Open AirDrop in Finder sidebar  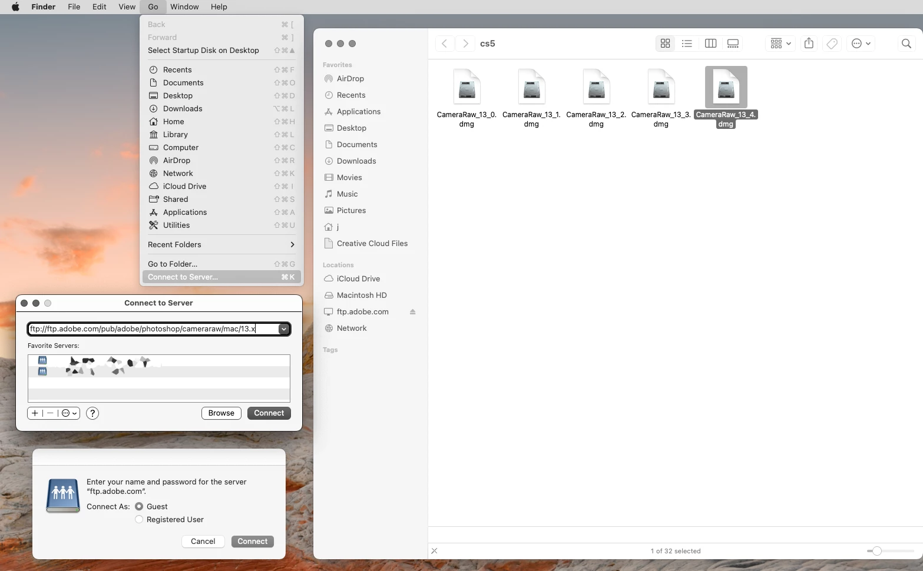[350, 79]
